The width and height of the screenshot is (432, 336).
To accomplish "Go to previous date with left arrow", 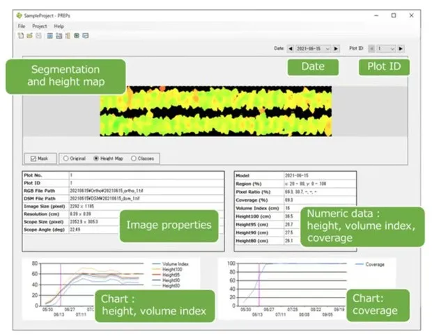I will [291, 49].
